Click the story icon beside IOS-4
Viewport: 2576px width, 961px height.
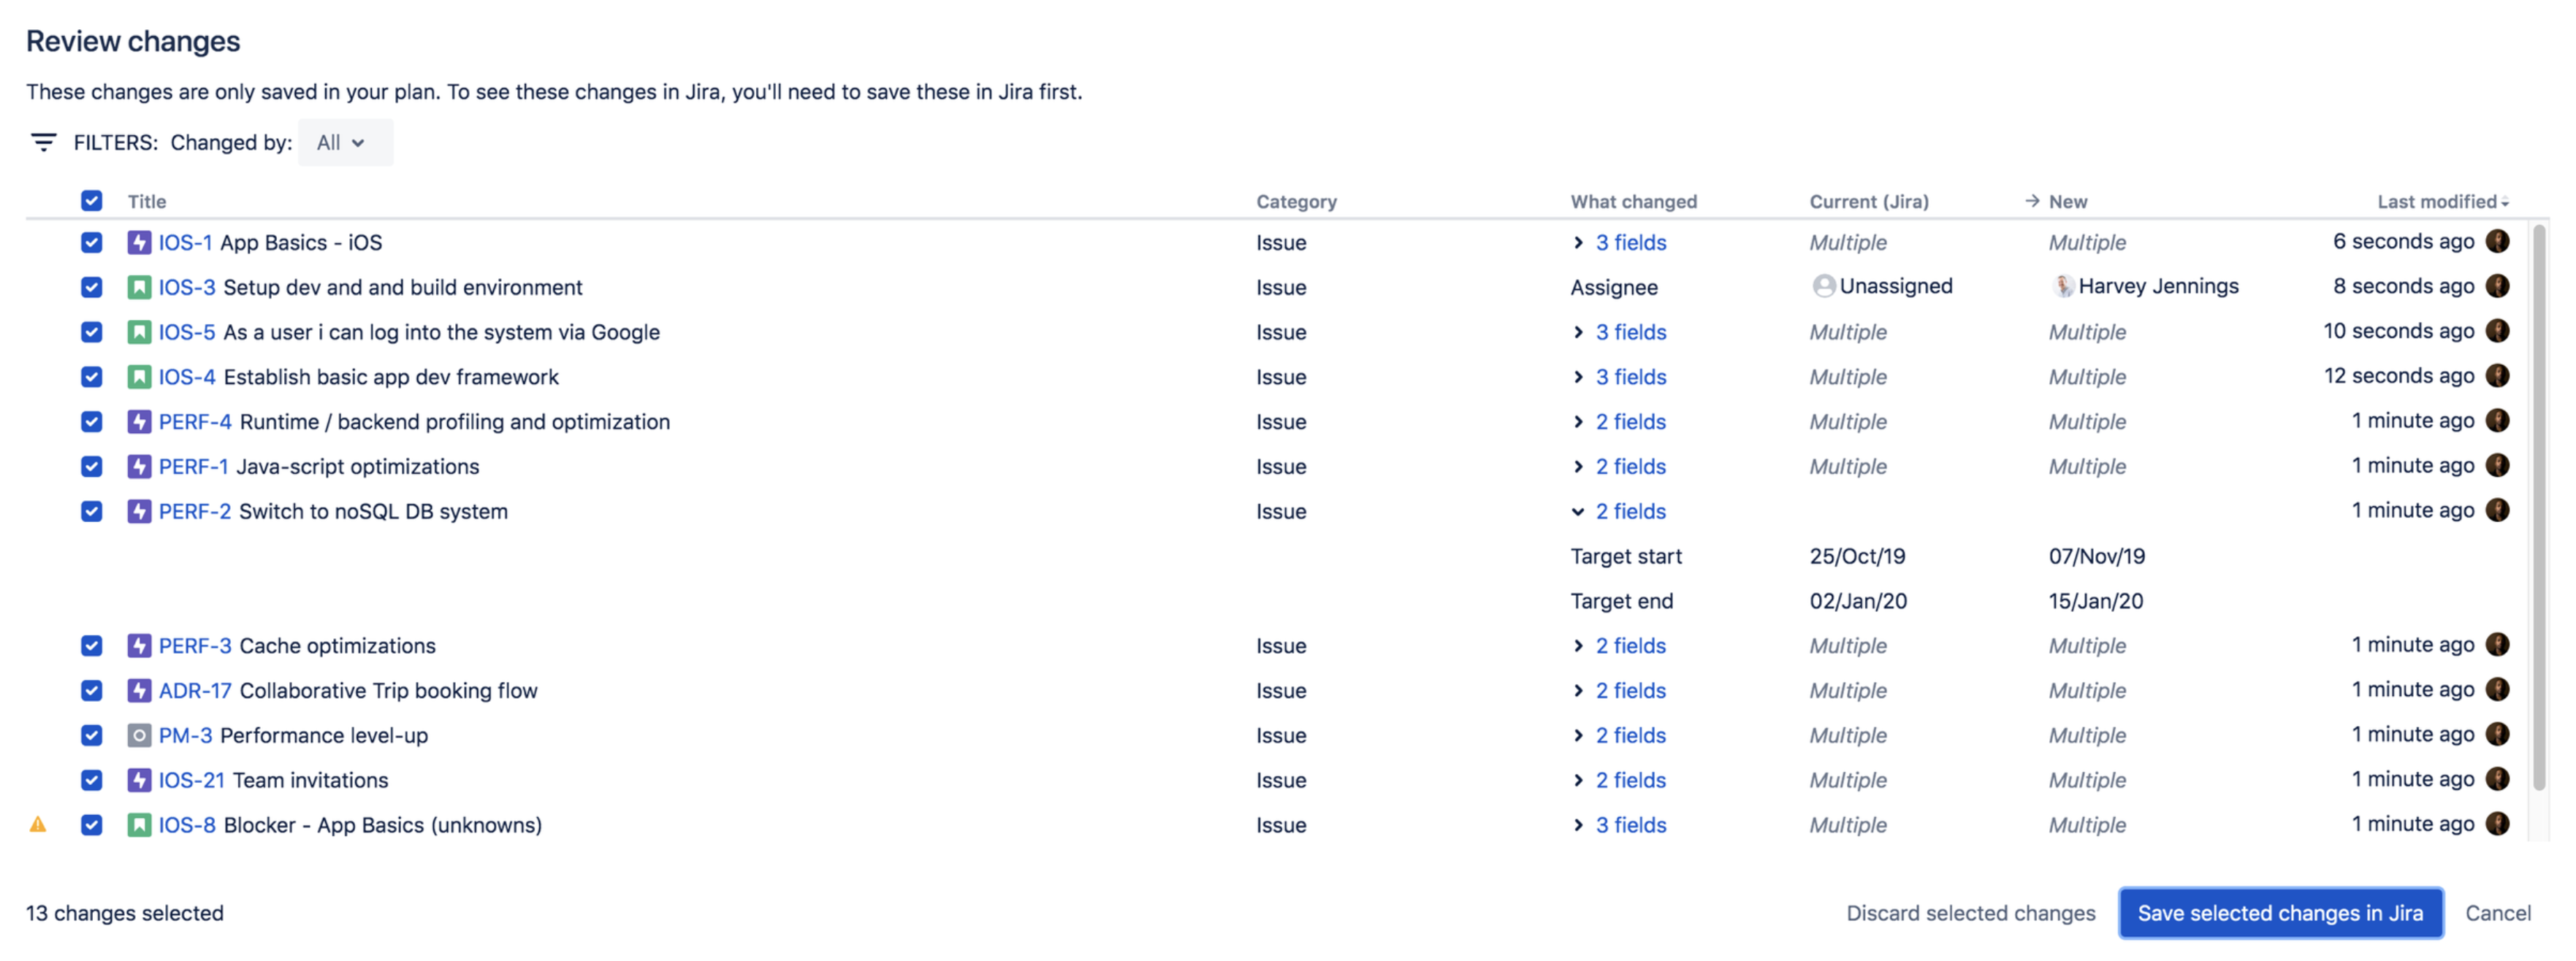pos(139,377)
